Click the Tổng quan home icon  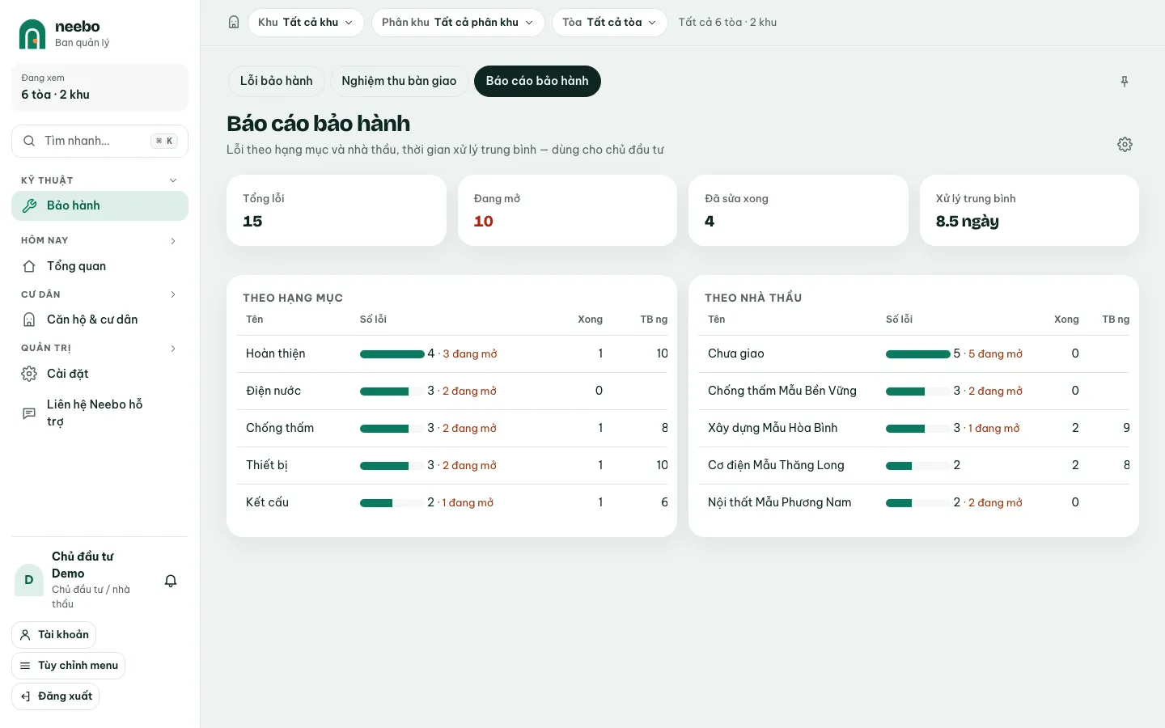click(x=29, y=266)
